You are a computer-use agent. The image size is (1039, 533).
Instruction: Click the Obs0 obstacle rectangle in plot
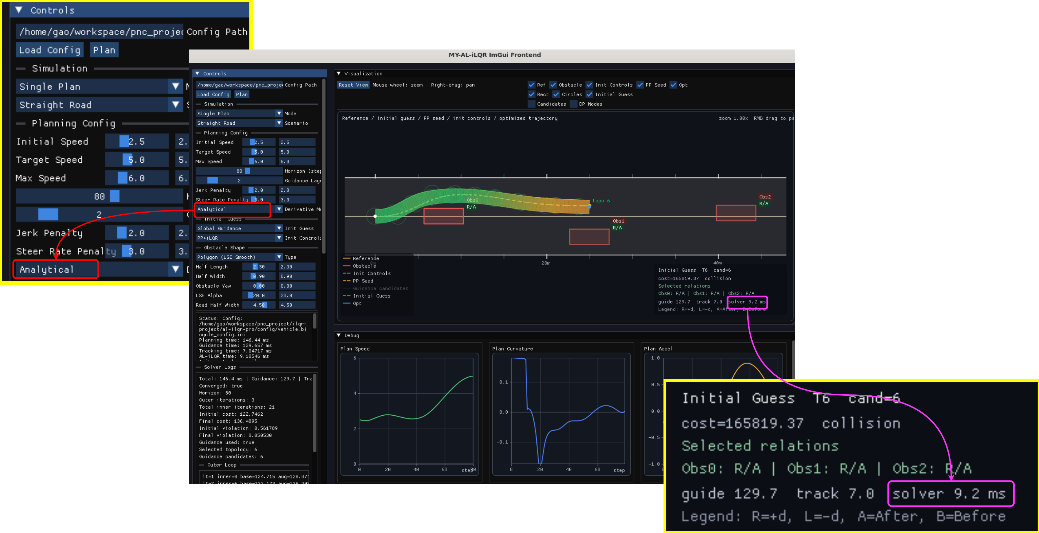click(x=443, y=216)
